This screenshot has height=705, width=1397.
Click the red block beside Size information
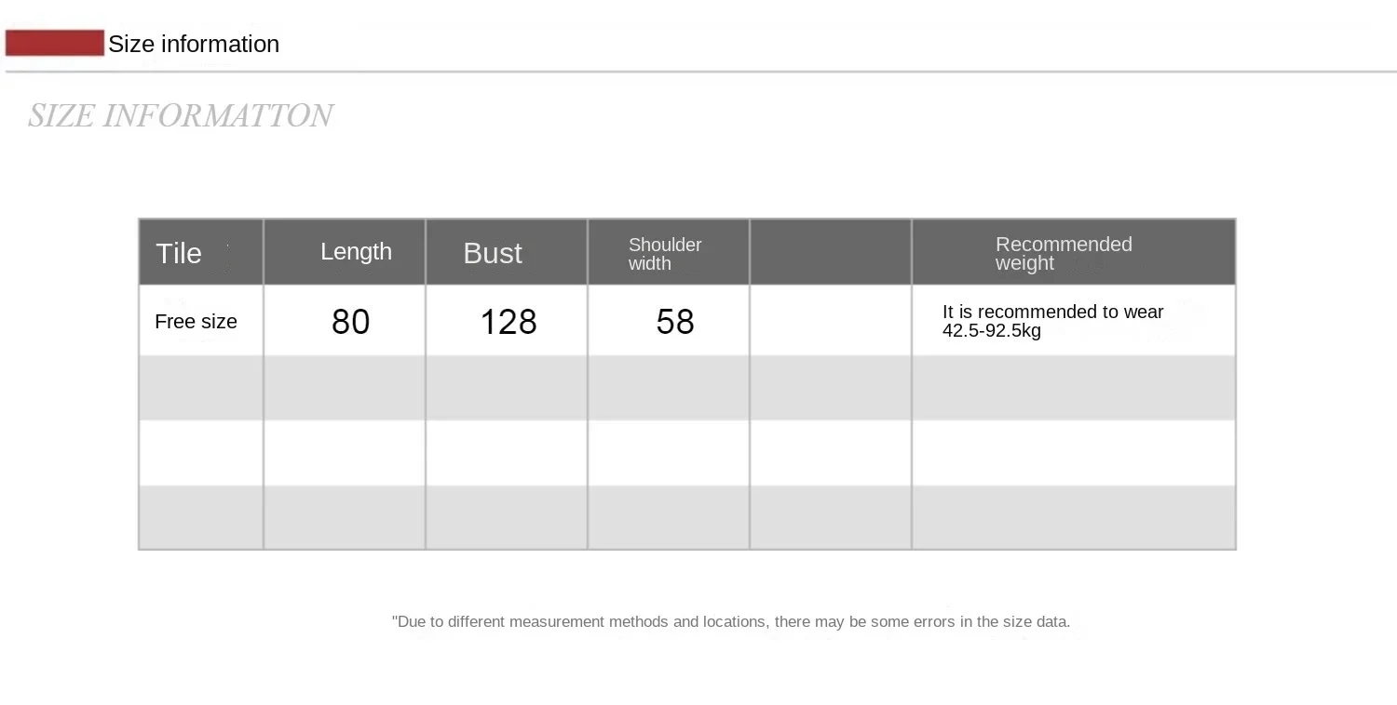[x=54, y=43]
